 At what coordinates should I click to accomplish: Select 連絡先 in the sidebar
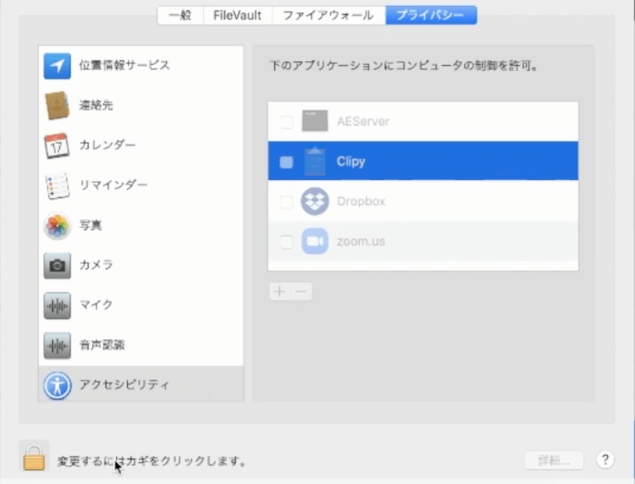coord(141,105)
